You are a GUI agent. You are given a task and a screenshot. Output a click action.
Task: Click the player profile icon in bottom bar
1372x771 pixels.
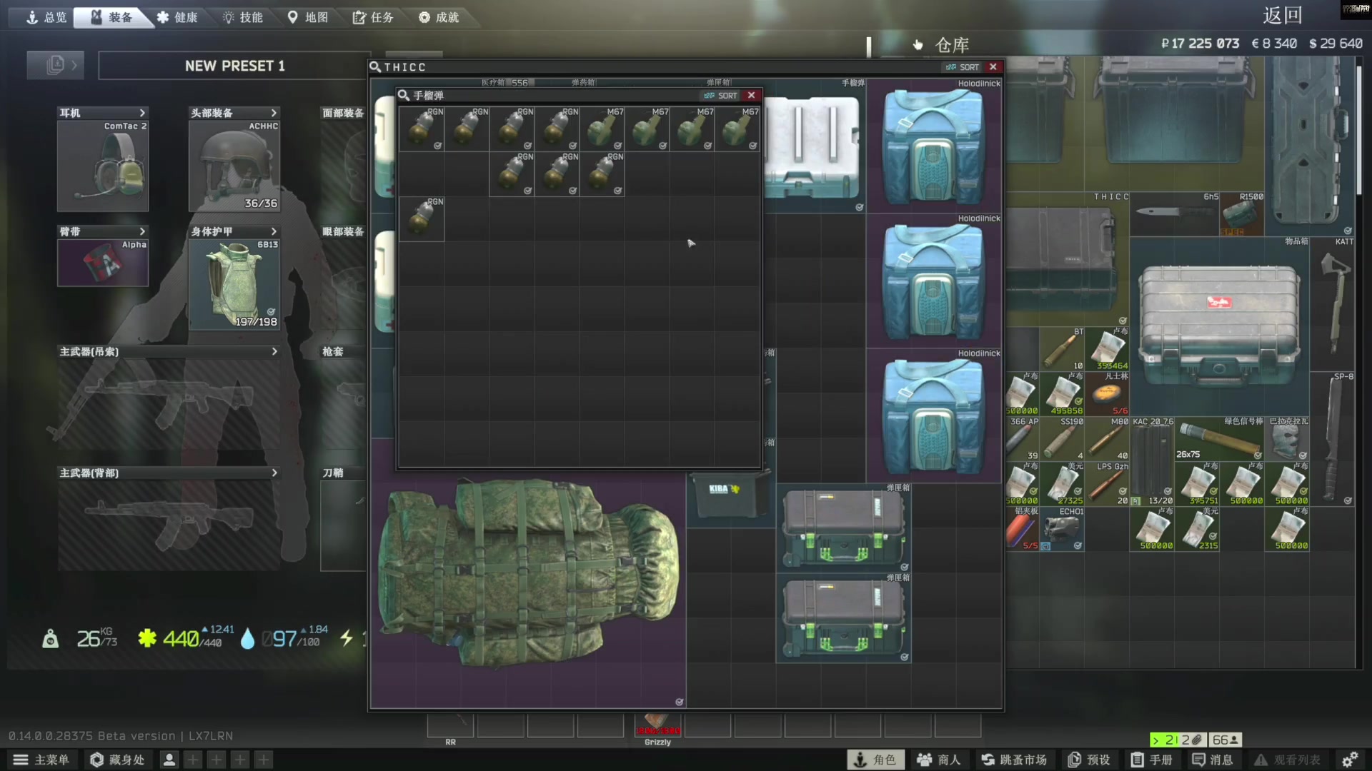tap(169, 760)
